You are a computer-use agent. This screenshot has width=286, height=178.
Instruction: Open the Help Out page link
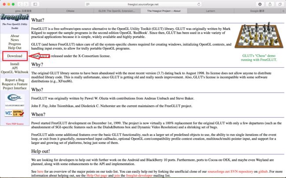point(97,175)
